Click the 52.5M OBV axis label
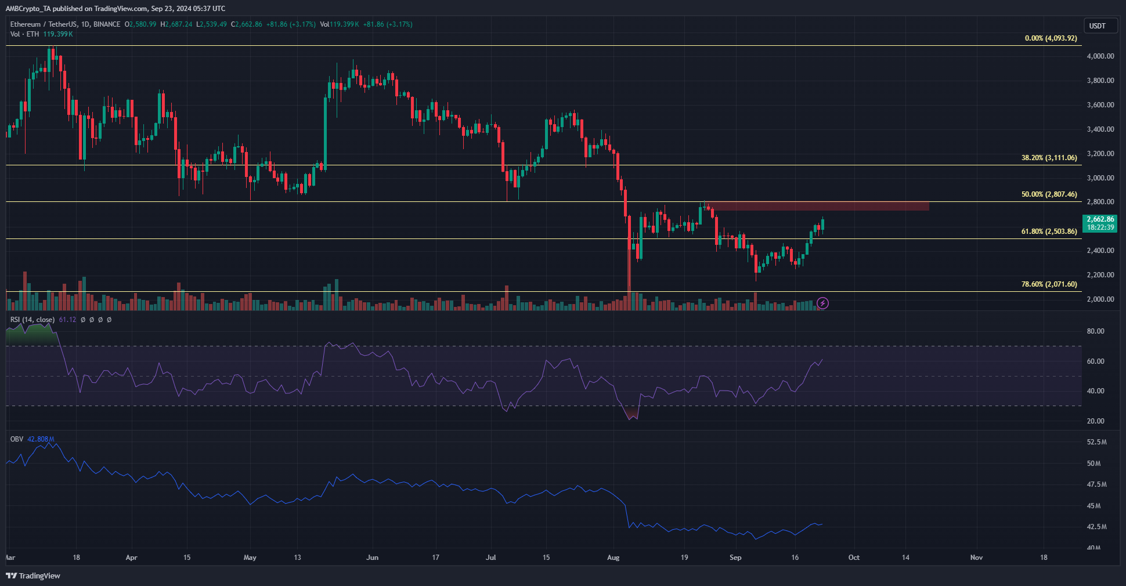Image resolution: width=1126 pixels, height=586 pixels. click(x=1096, y=442)
